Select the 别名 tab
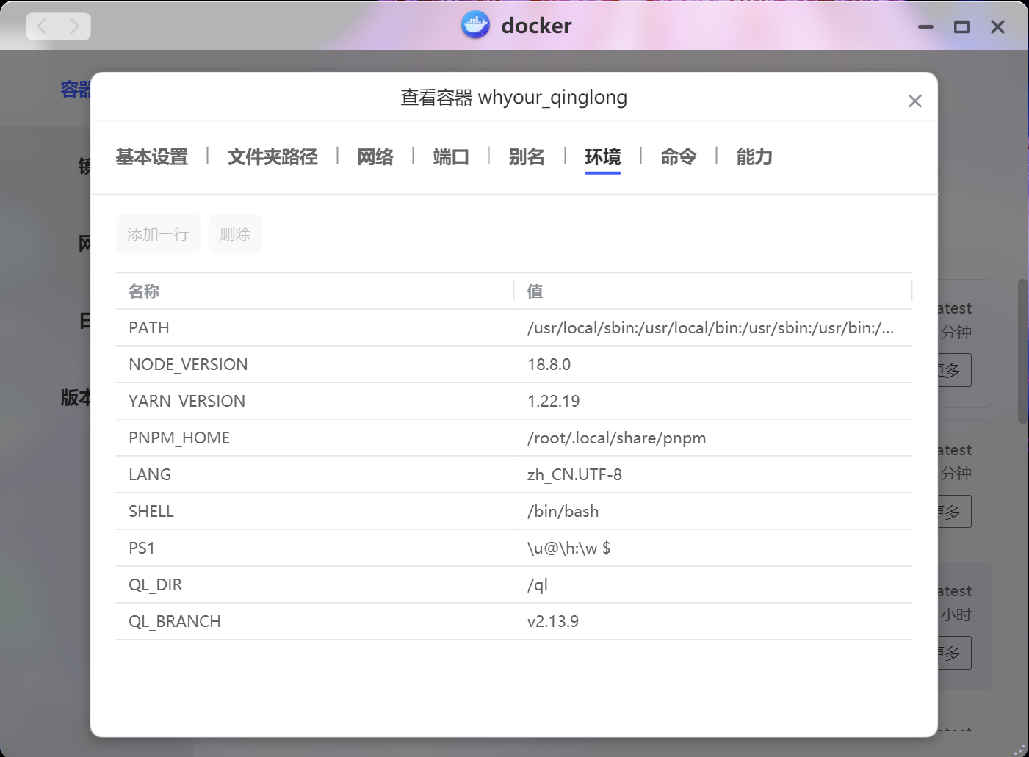Image resolution: width=1029 pixels, height=757 pixels. click(x=527, y=157)
